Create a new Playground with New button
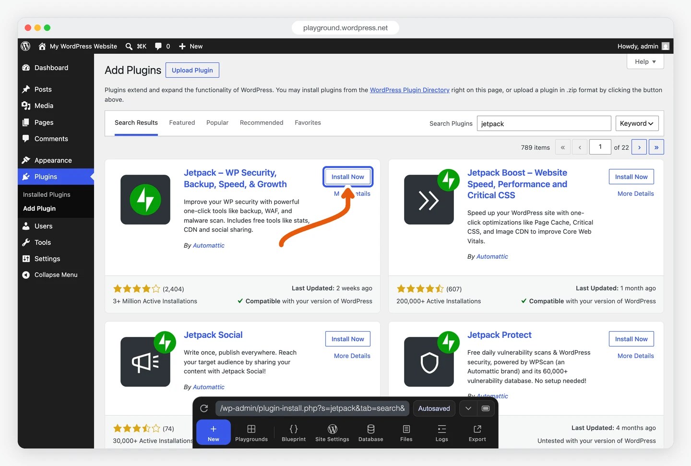This screenshot has height=466, width=691. pyautogui.click(x=214, y=432)
